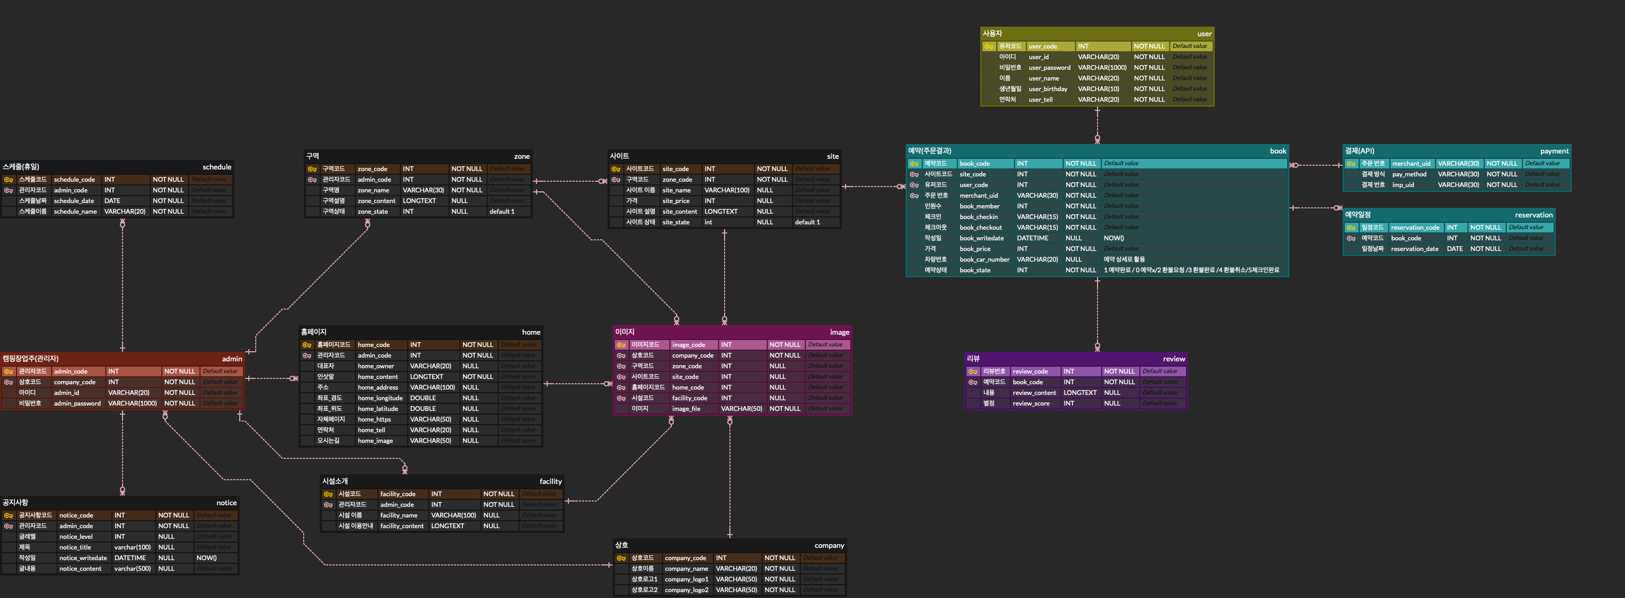Click primary key icon for user_code
Image resolution: width=1625 pixels, height=598 pixels.
[988, 46]
